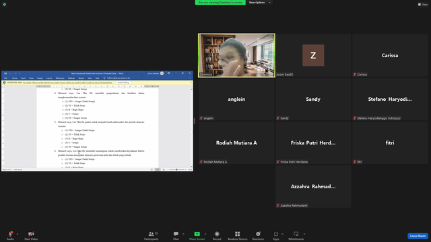The width and height of the screenshot is (431, 242).
Task: Click the page number indicator in Word status bar
Action: pyautogui.click(x=7, y=169)
